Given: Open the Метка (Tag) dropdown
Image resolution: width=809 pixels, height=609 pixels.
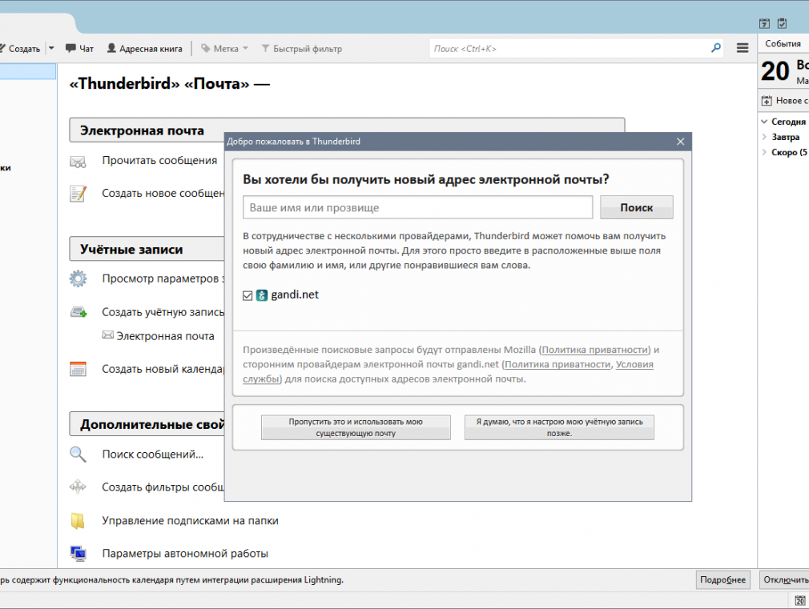Looking at the screenshot, I should [x=224, y=49].
